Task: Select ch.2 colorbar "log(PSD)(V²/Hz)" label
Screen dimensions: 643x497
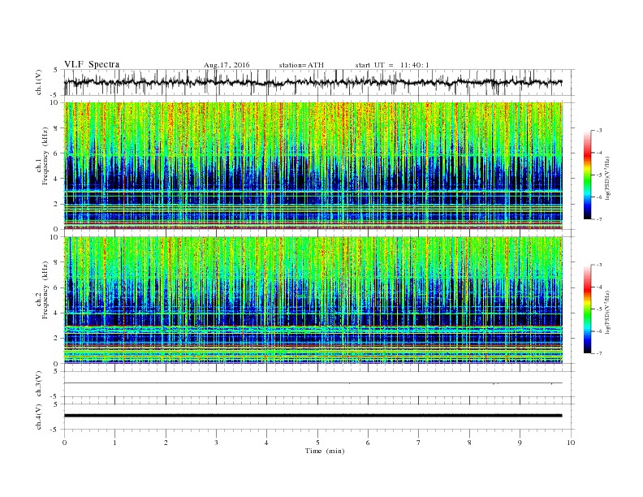Action: pyautogui.click(x=608, y=312)
